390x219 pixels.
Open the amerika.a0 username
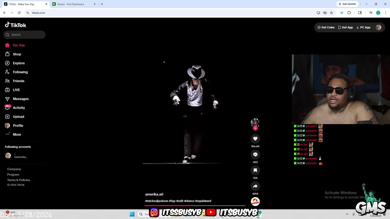click(154, 194)
